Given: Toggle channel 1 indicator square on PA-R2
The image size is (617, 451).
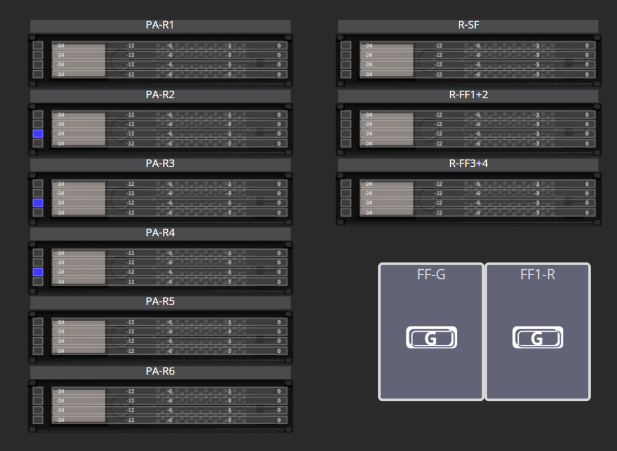Looking at the screenshot, I should coord(38,114).
